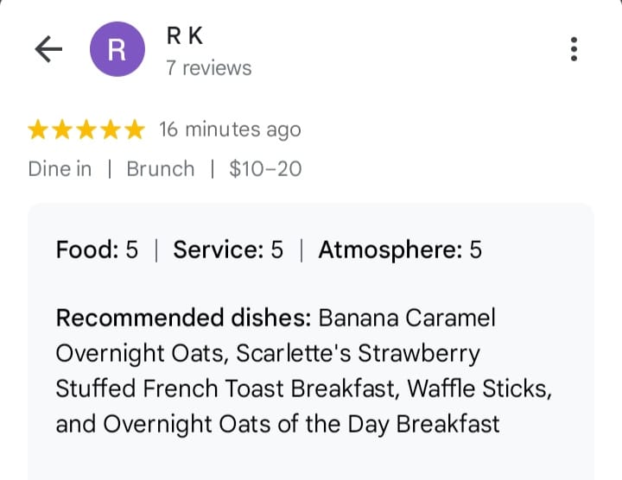Open the purple R profile avatar
622x480 pixels.
(x=117, y=49)
